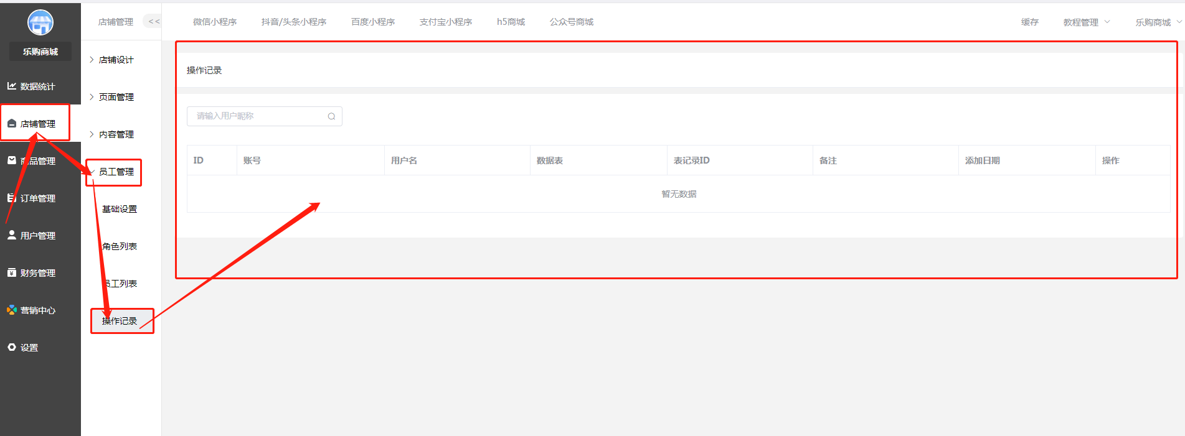Click 乐购商城 name under logo

click(40, 52)
